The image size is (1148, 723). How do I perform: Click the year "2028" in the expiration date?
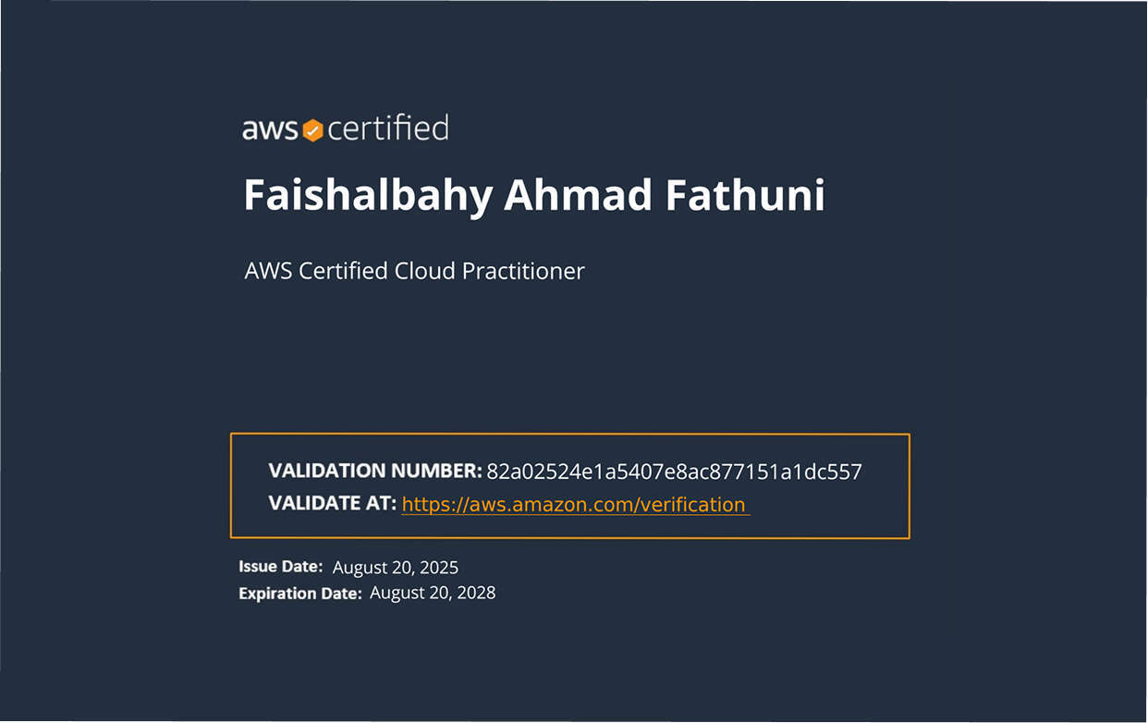[x=476, y=593]
